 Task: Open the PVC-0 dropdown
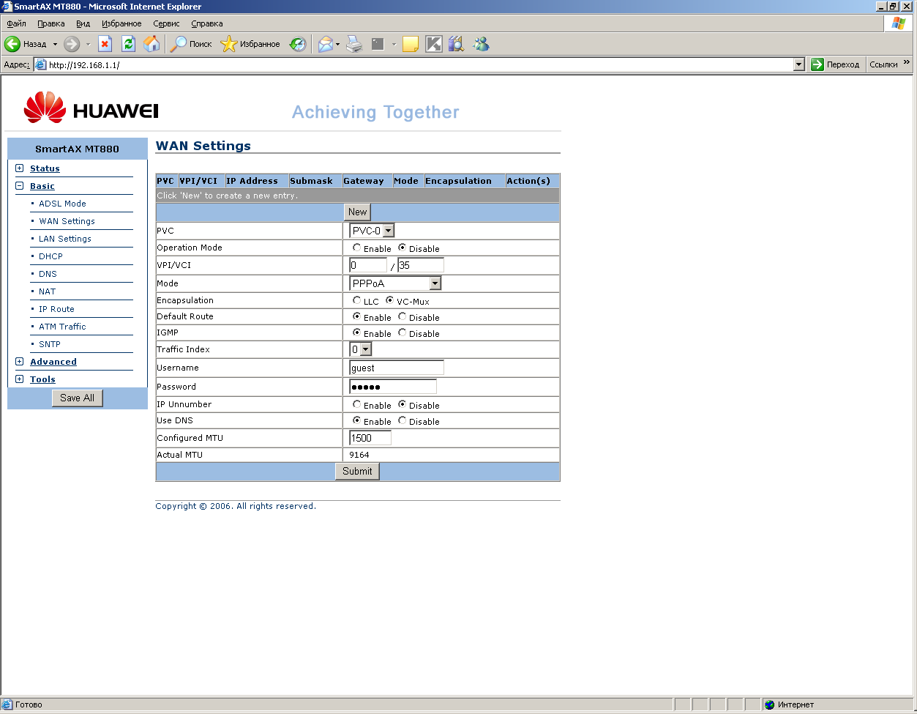[x=373, y=231]
